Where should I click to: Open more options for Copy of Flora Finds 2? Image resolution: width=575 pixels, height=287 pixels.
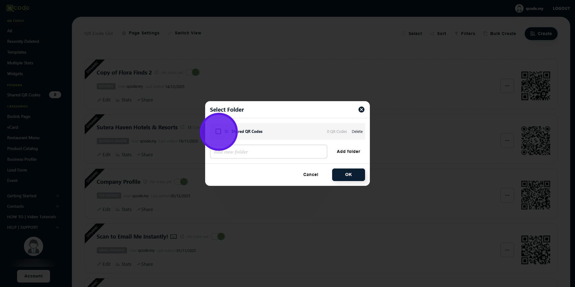(507, 86)
